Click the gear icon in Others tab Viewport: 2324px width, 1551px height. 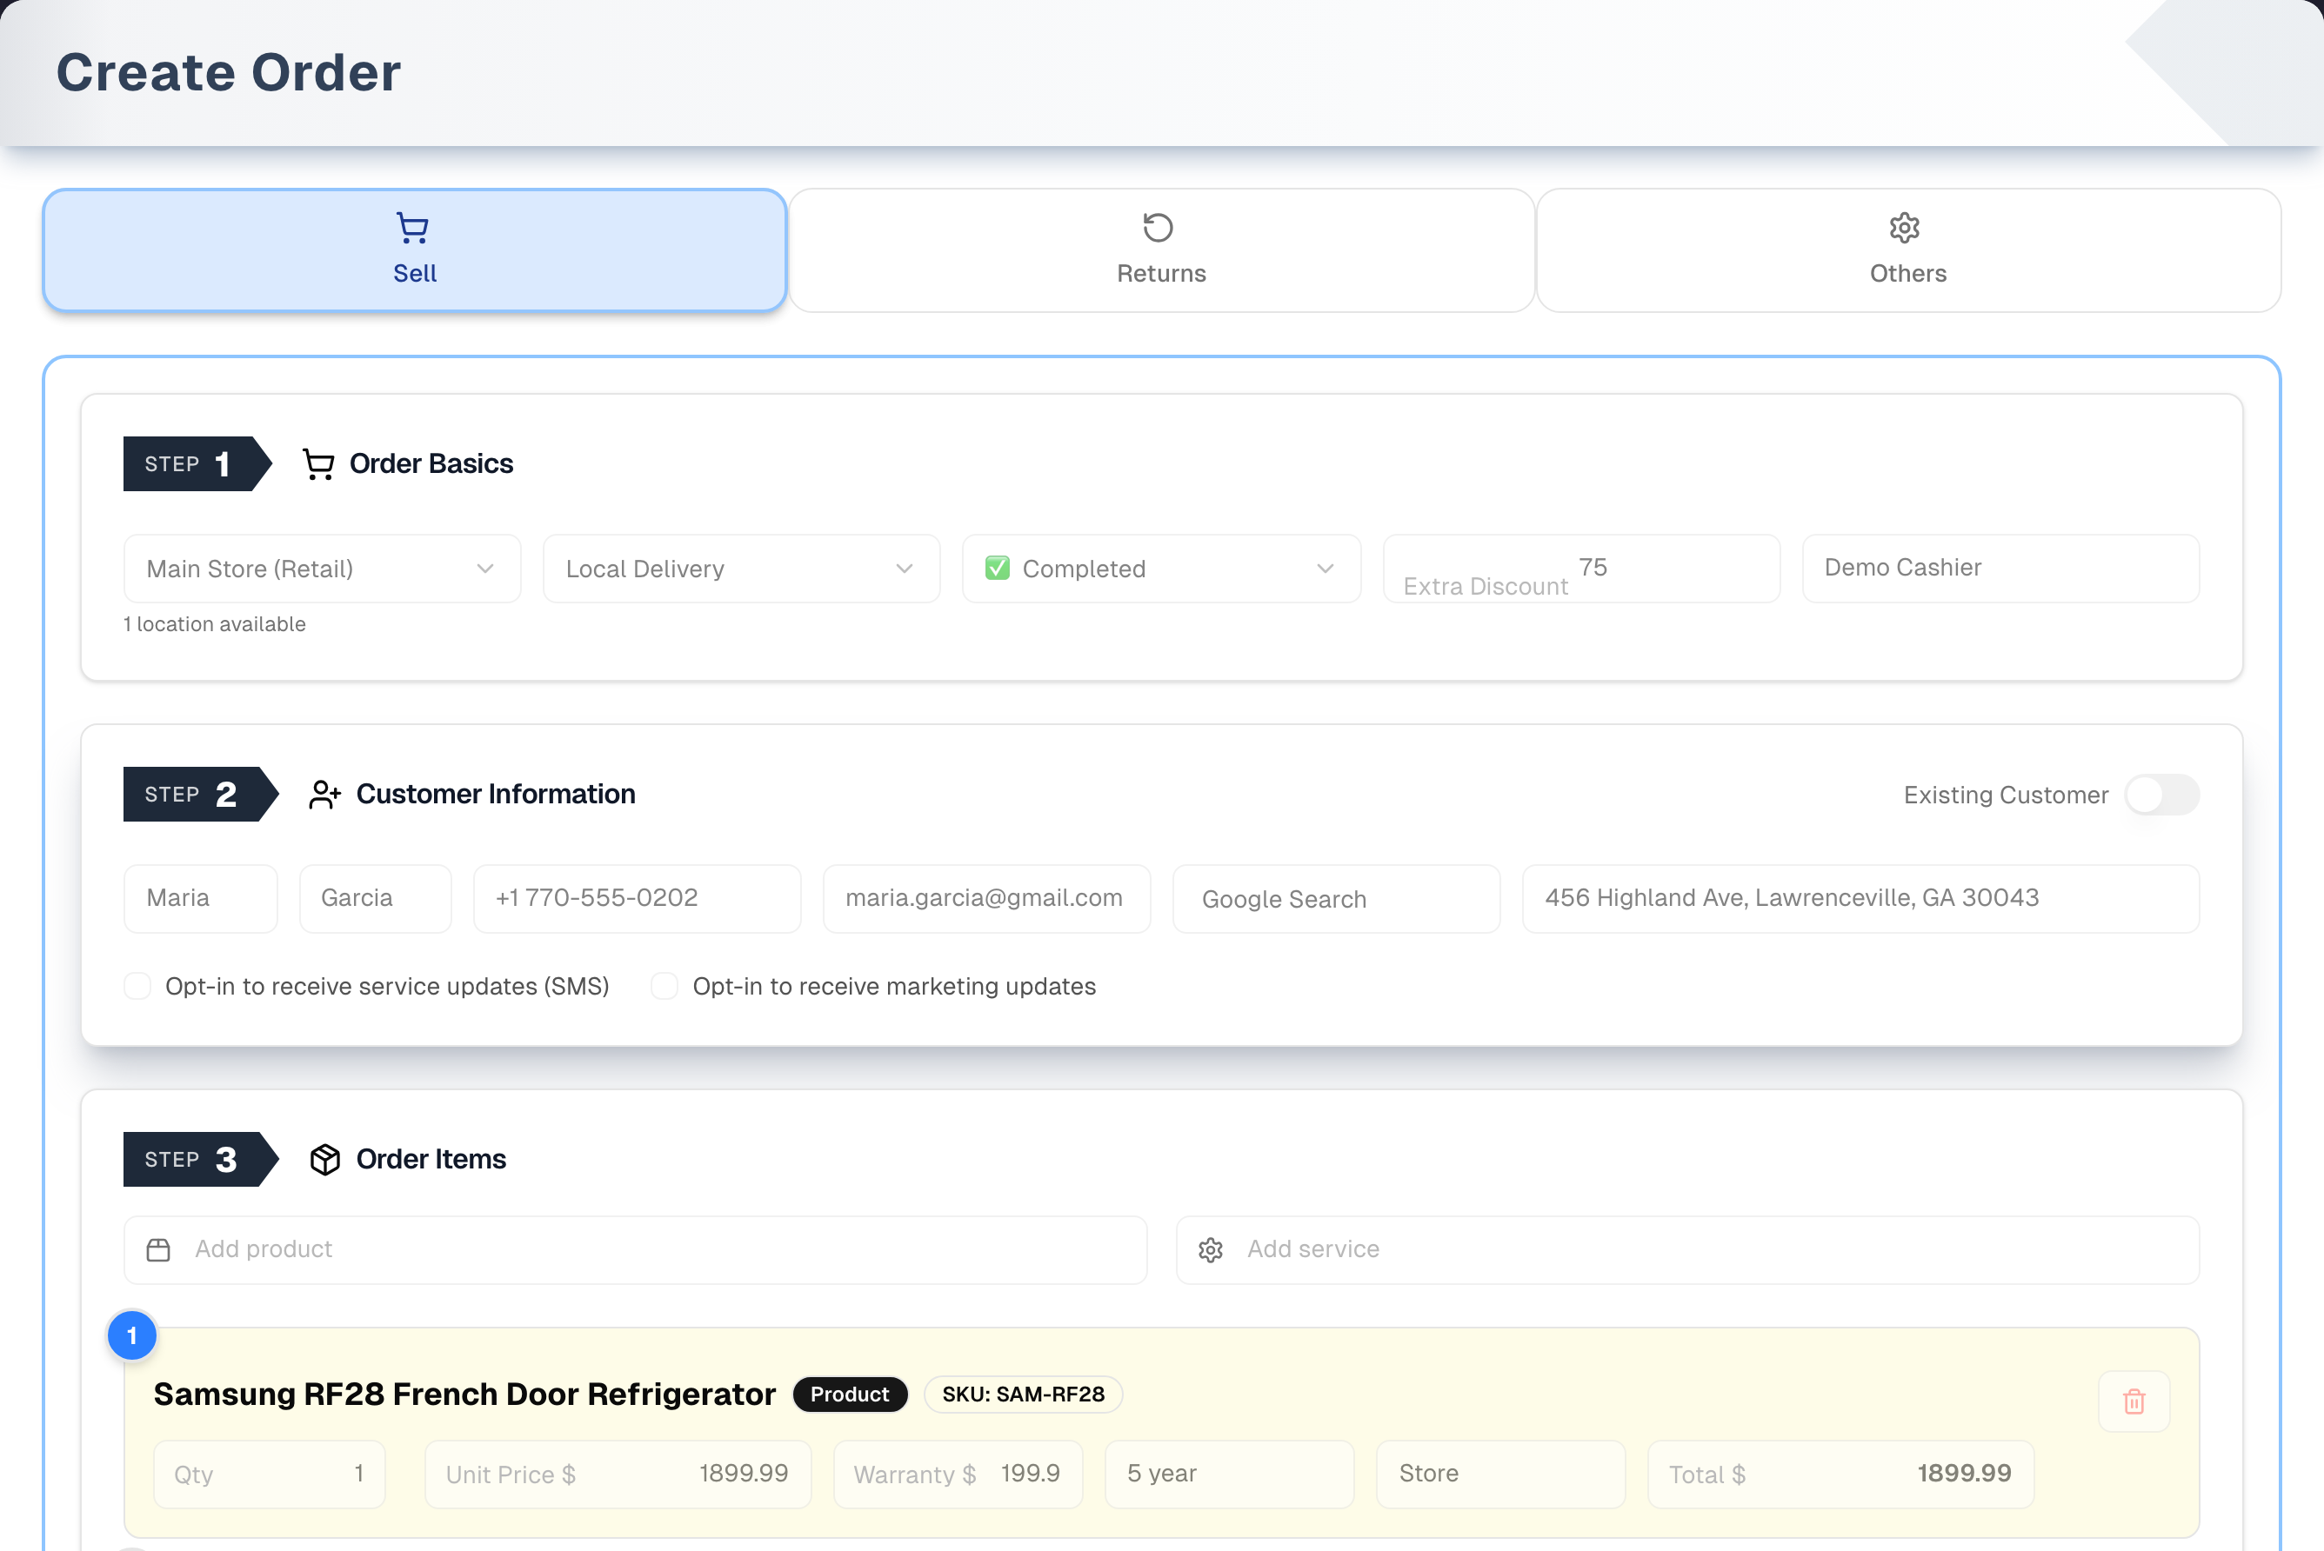(x=1905, y=229)
